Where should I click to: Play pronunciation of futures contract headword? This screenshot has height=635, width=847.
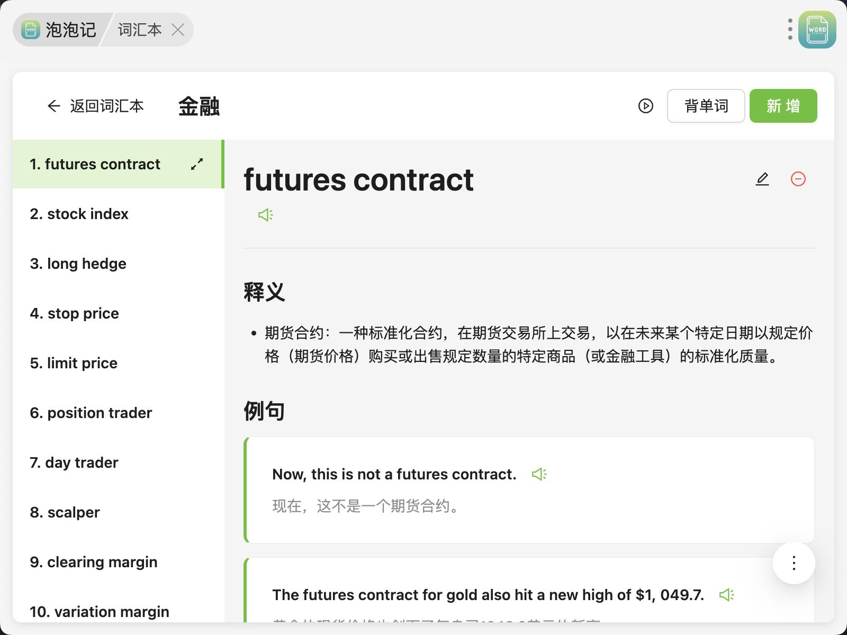tap(265, 215)
